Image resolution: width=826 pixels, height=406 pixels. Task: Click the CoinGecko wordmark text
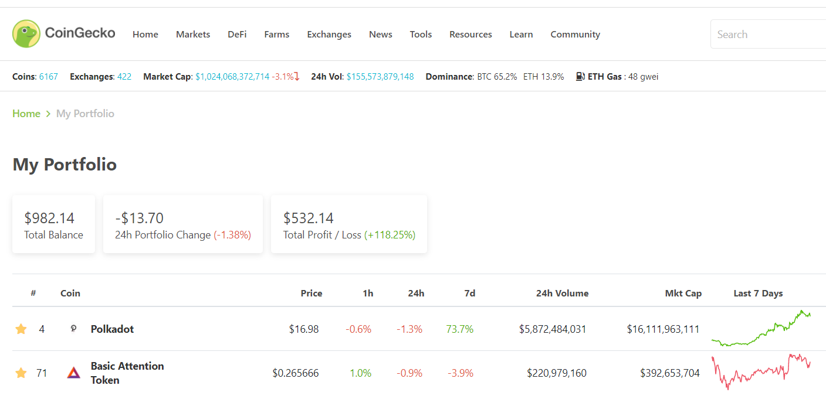point(80,33)
